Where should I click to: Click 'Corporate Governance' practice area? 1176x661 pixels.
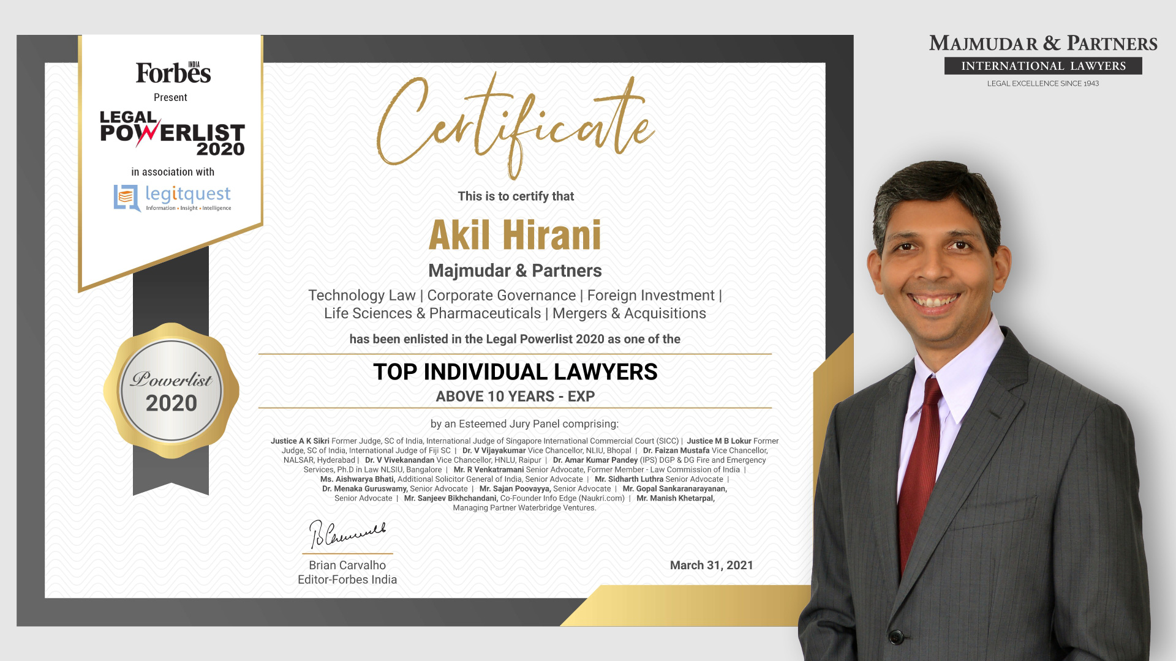coord(501,296)
